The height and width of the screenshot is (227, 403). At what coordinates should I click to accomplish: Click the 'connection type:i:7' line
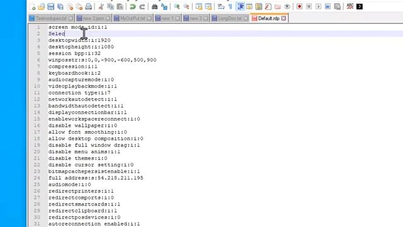pos(79,93)
